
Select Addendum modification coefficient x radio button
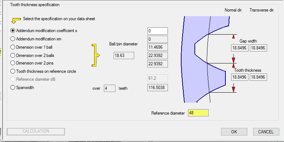(x=13, y=31)
